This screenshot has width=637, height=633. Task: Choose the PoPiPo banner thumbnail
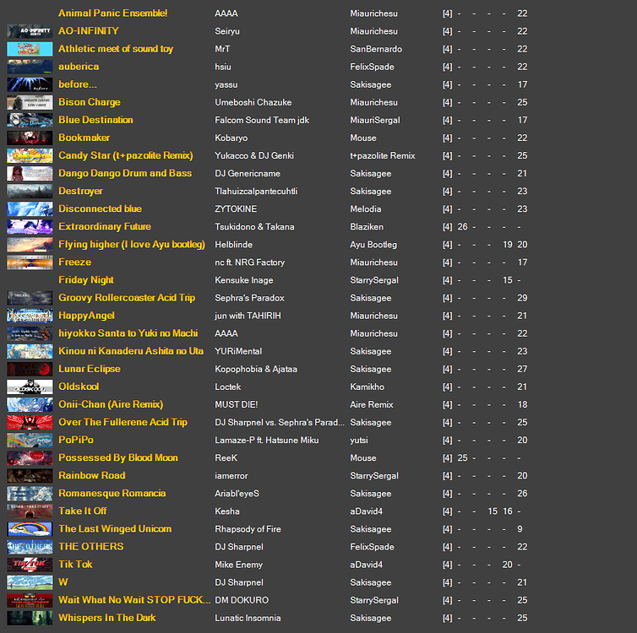30,441
